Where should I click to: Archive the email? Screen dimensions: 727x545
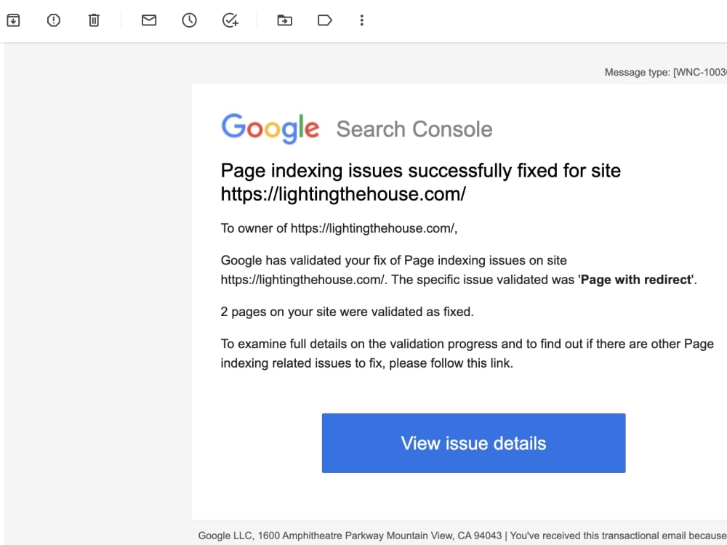point(13,20)
